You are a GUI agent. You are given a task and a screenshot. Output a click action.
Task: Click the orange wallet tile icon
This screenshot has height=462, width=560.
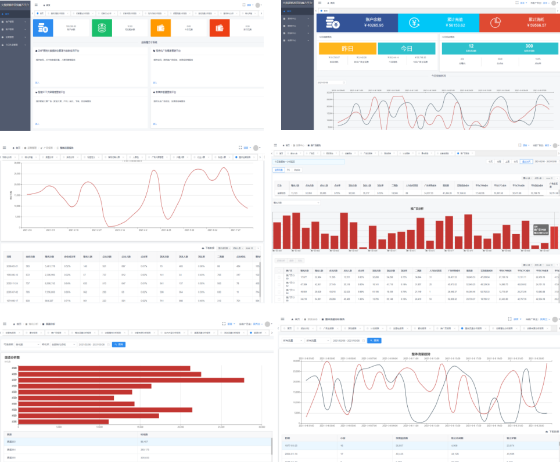(x=160, y=27)
